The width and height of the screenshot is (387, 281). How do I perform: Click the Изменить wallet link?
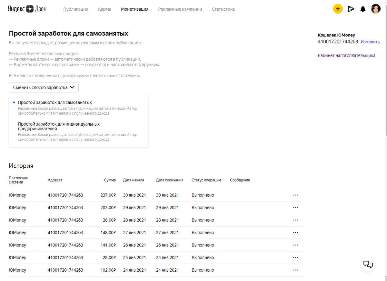(370, 42)
